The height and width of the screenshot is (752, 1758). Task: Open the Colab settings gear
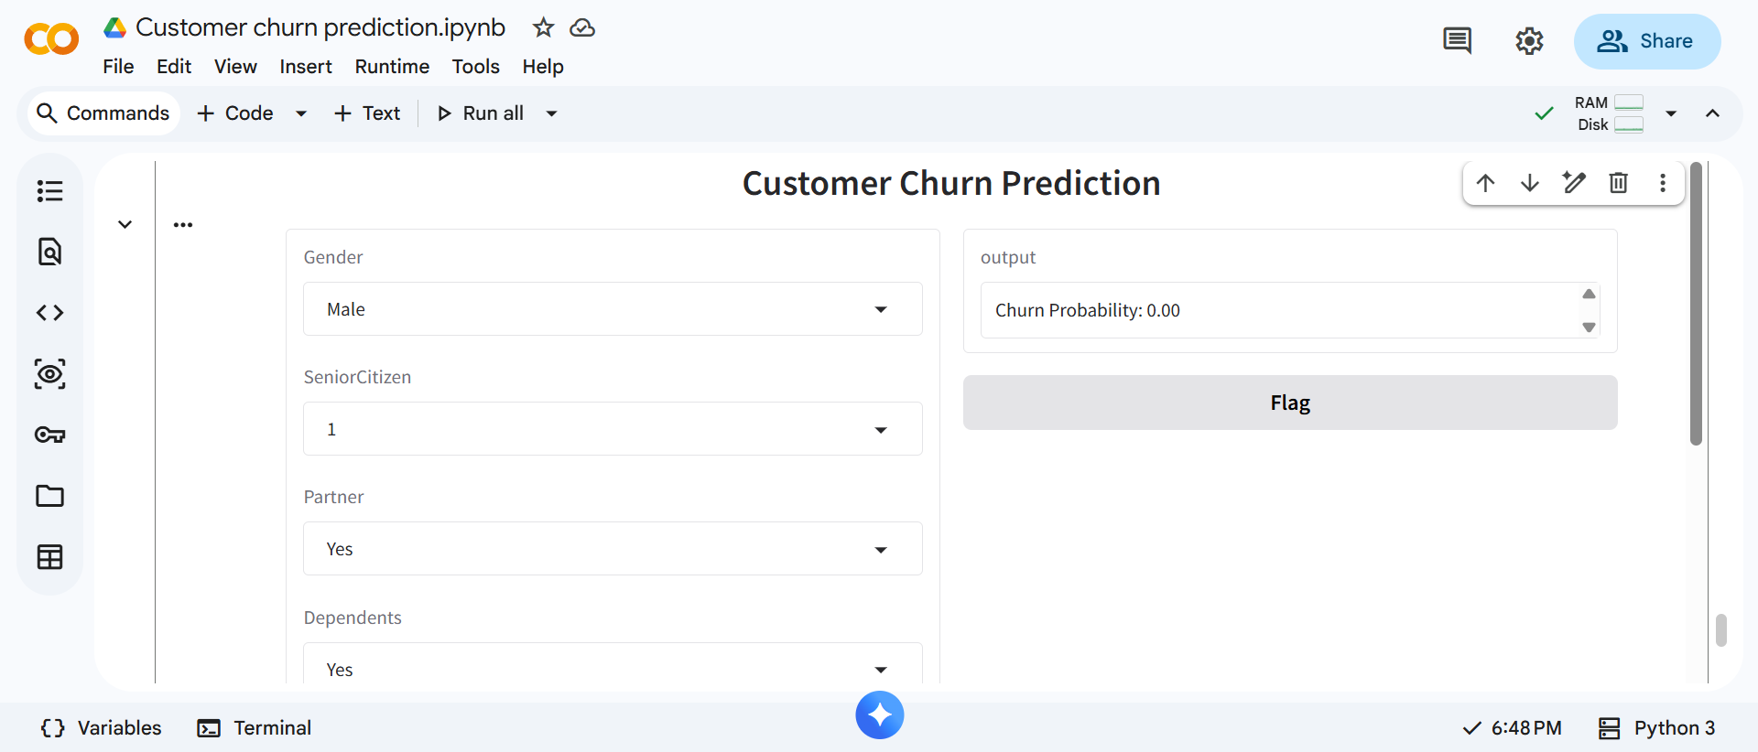[x=1529, y=41]
